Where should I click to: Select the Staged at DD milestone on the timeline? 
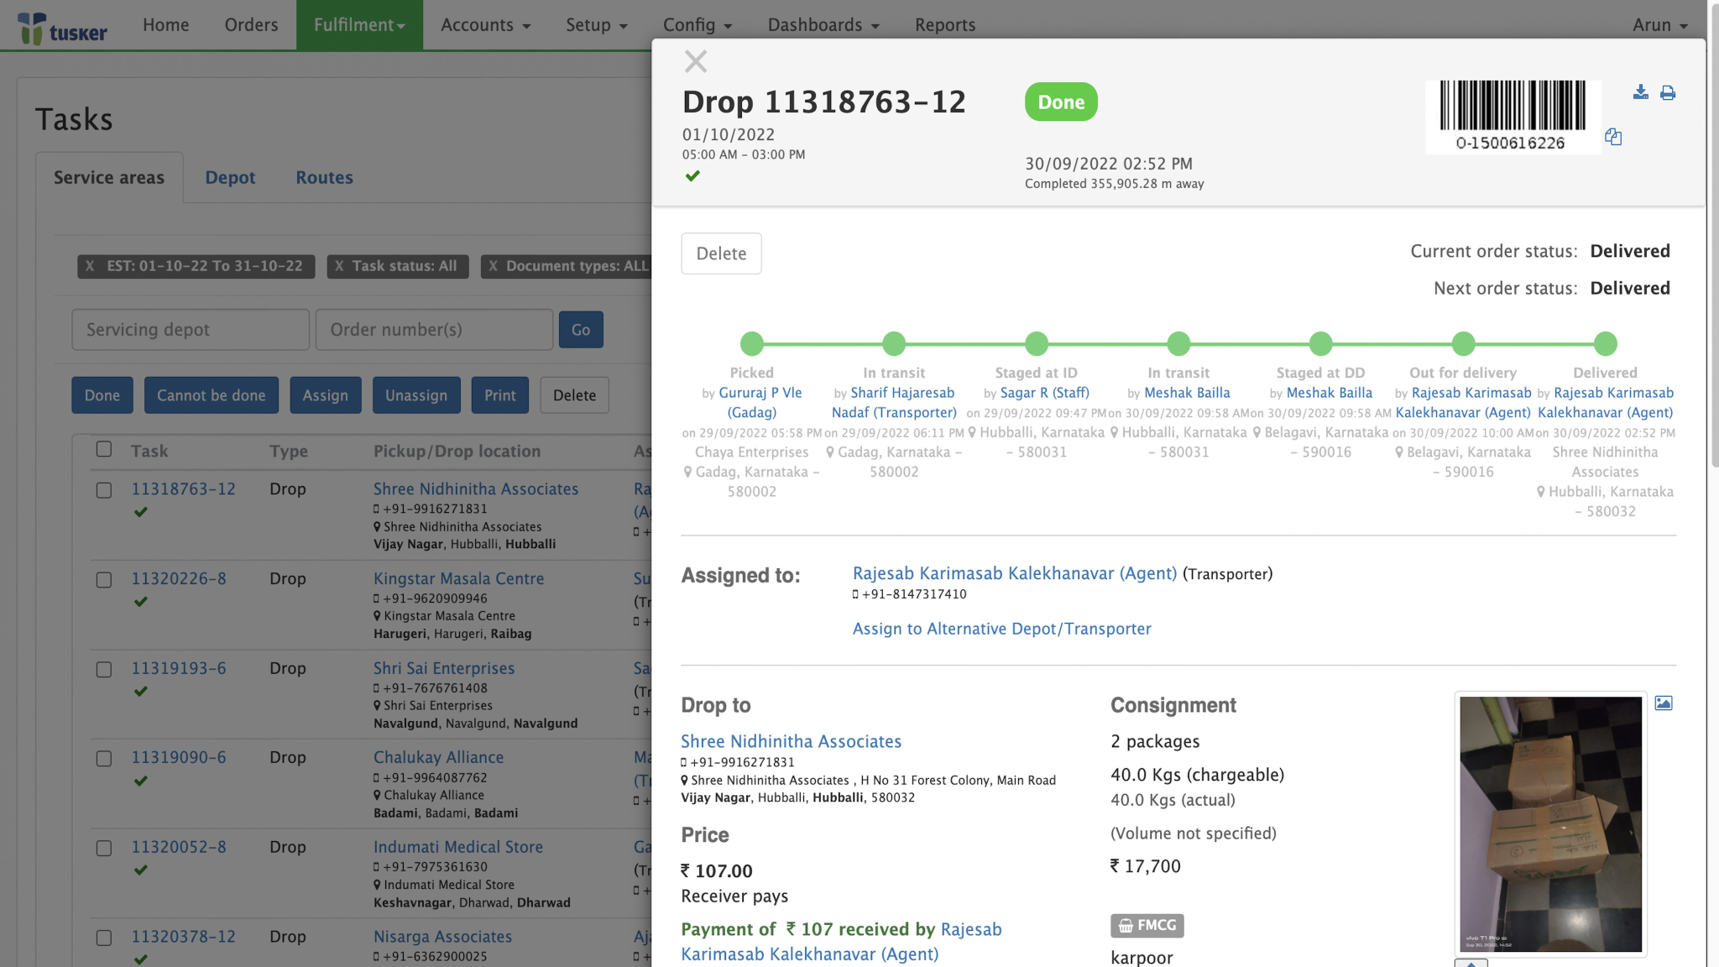(x=1320, y=343)
